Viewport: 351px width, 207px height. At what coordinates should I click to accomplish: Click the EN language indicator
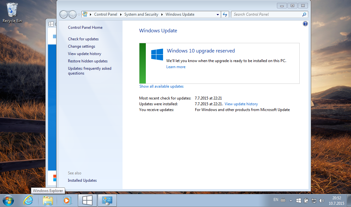click(x=276, y=200)
